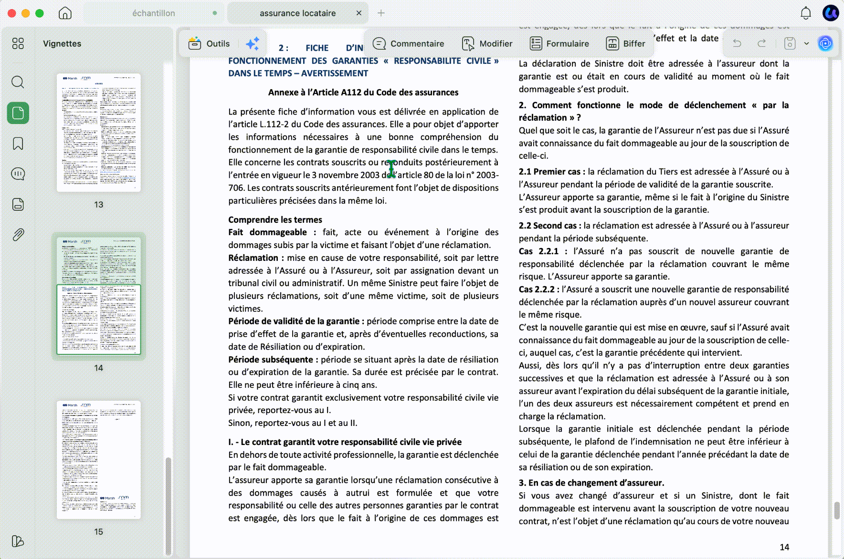The width and height of the screenshot is (844, 559).
Task: Click the redo arrow
Action: pos(762,43)
